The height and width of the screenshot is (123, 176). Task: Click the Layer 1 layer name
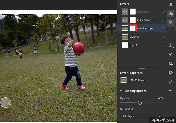(x=133, y=45)
